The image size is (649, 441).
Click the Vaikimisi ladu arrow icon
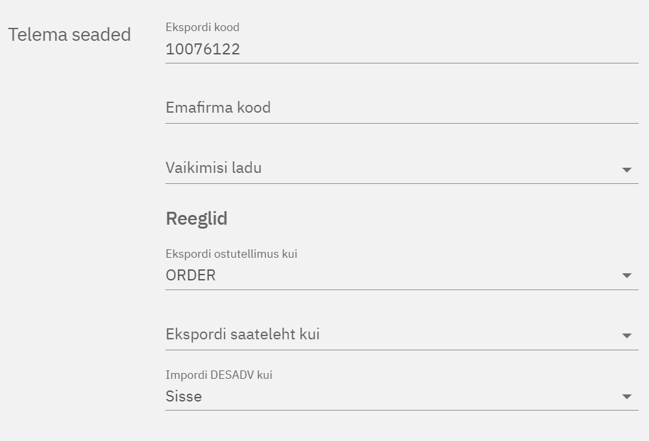tap(626, 170)
